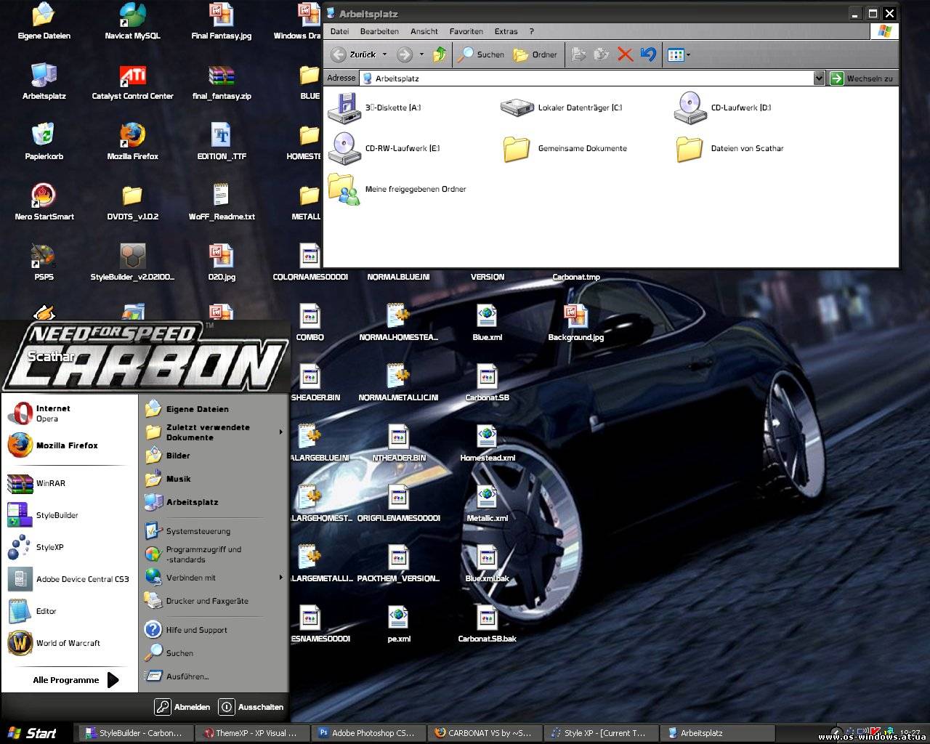Select EDITION_.TTF font file icon
This screenshot has width=930, height=744.
pos(222,142)
